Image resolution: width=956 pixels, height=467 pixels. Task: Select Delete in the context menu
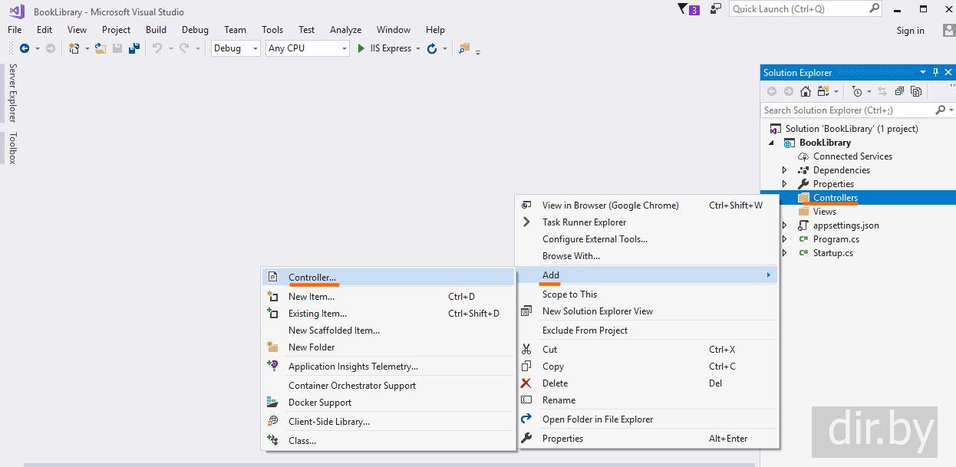pyautogui.click(x=647, y=383)
